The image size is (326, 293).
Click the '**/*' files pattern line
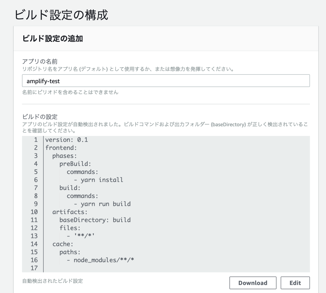[81, 236]
